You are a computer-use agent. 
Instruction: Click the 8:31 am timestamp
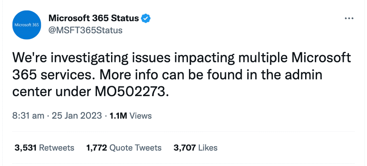tap(28, 115)
